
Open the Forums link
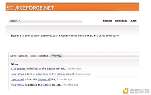click(x=107, y=20)
